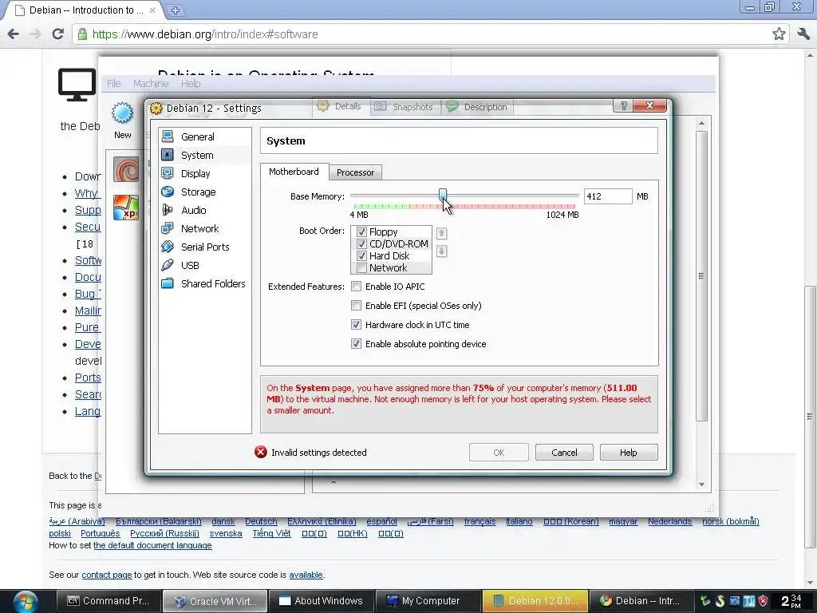Switch to About Windows taskbar button

(x=322, y=601)
